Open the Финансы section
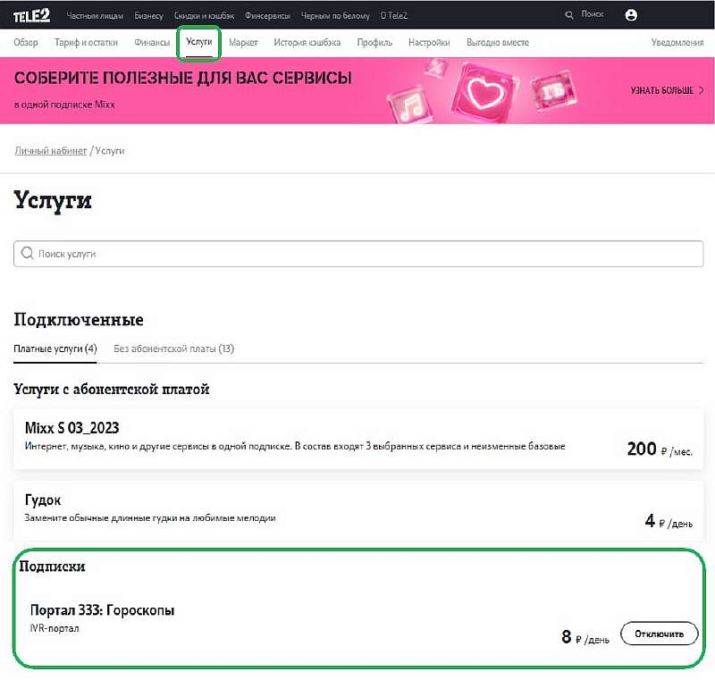The width and height of the screenshot is (715, 680). point(152,43)
